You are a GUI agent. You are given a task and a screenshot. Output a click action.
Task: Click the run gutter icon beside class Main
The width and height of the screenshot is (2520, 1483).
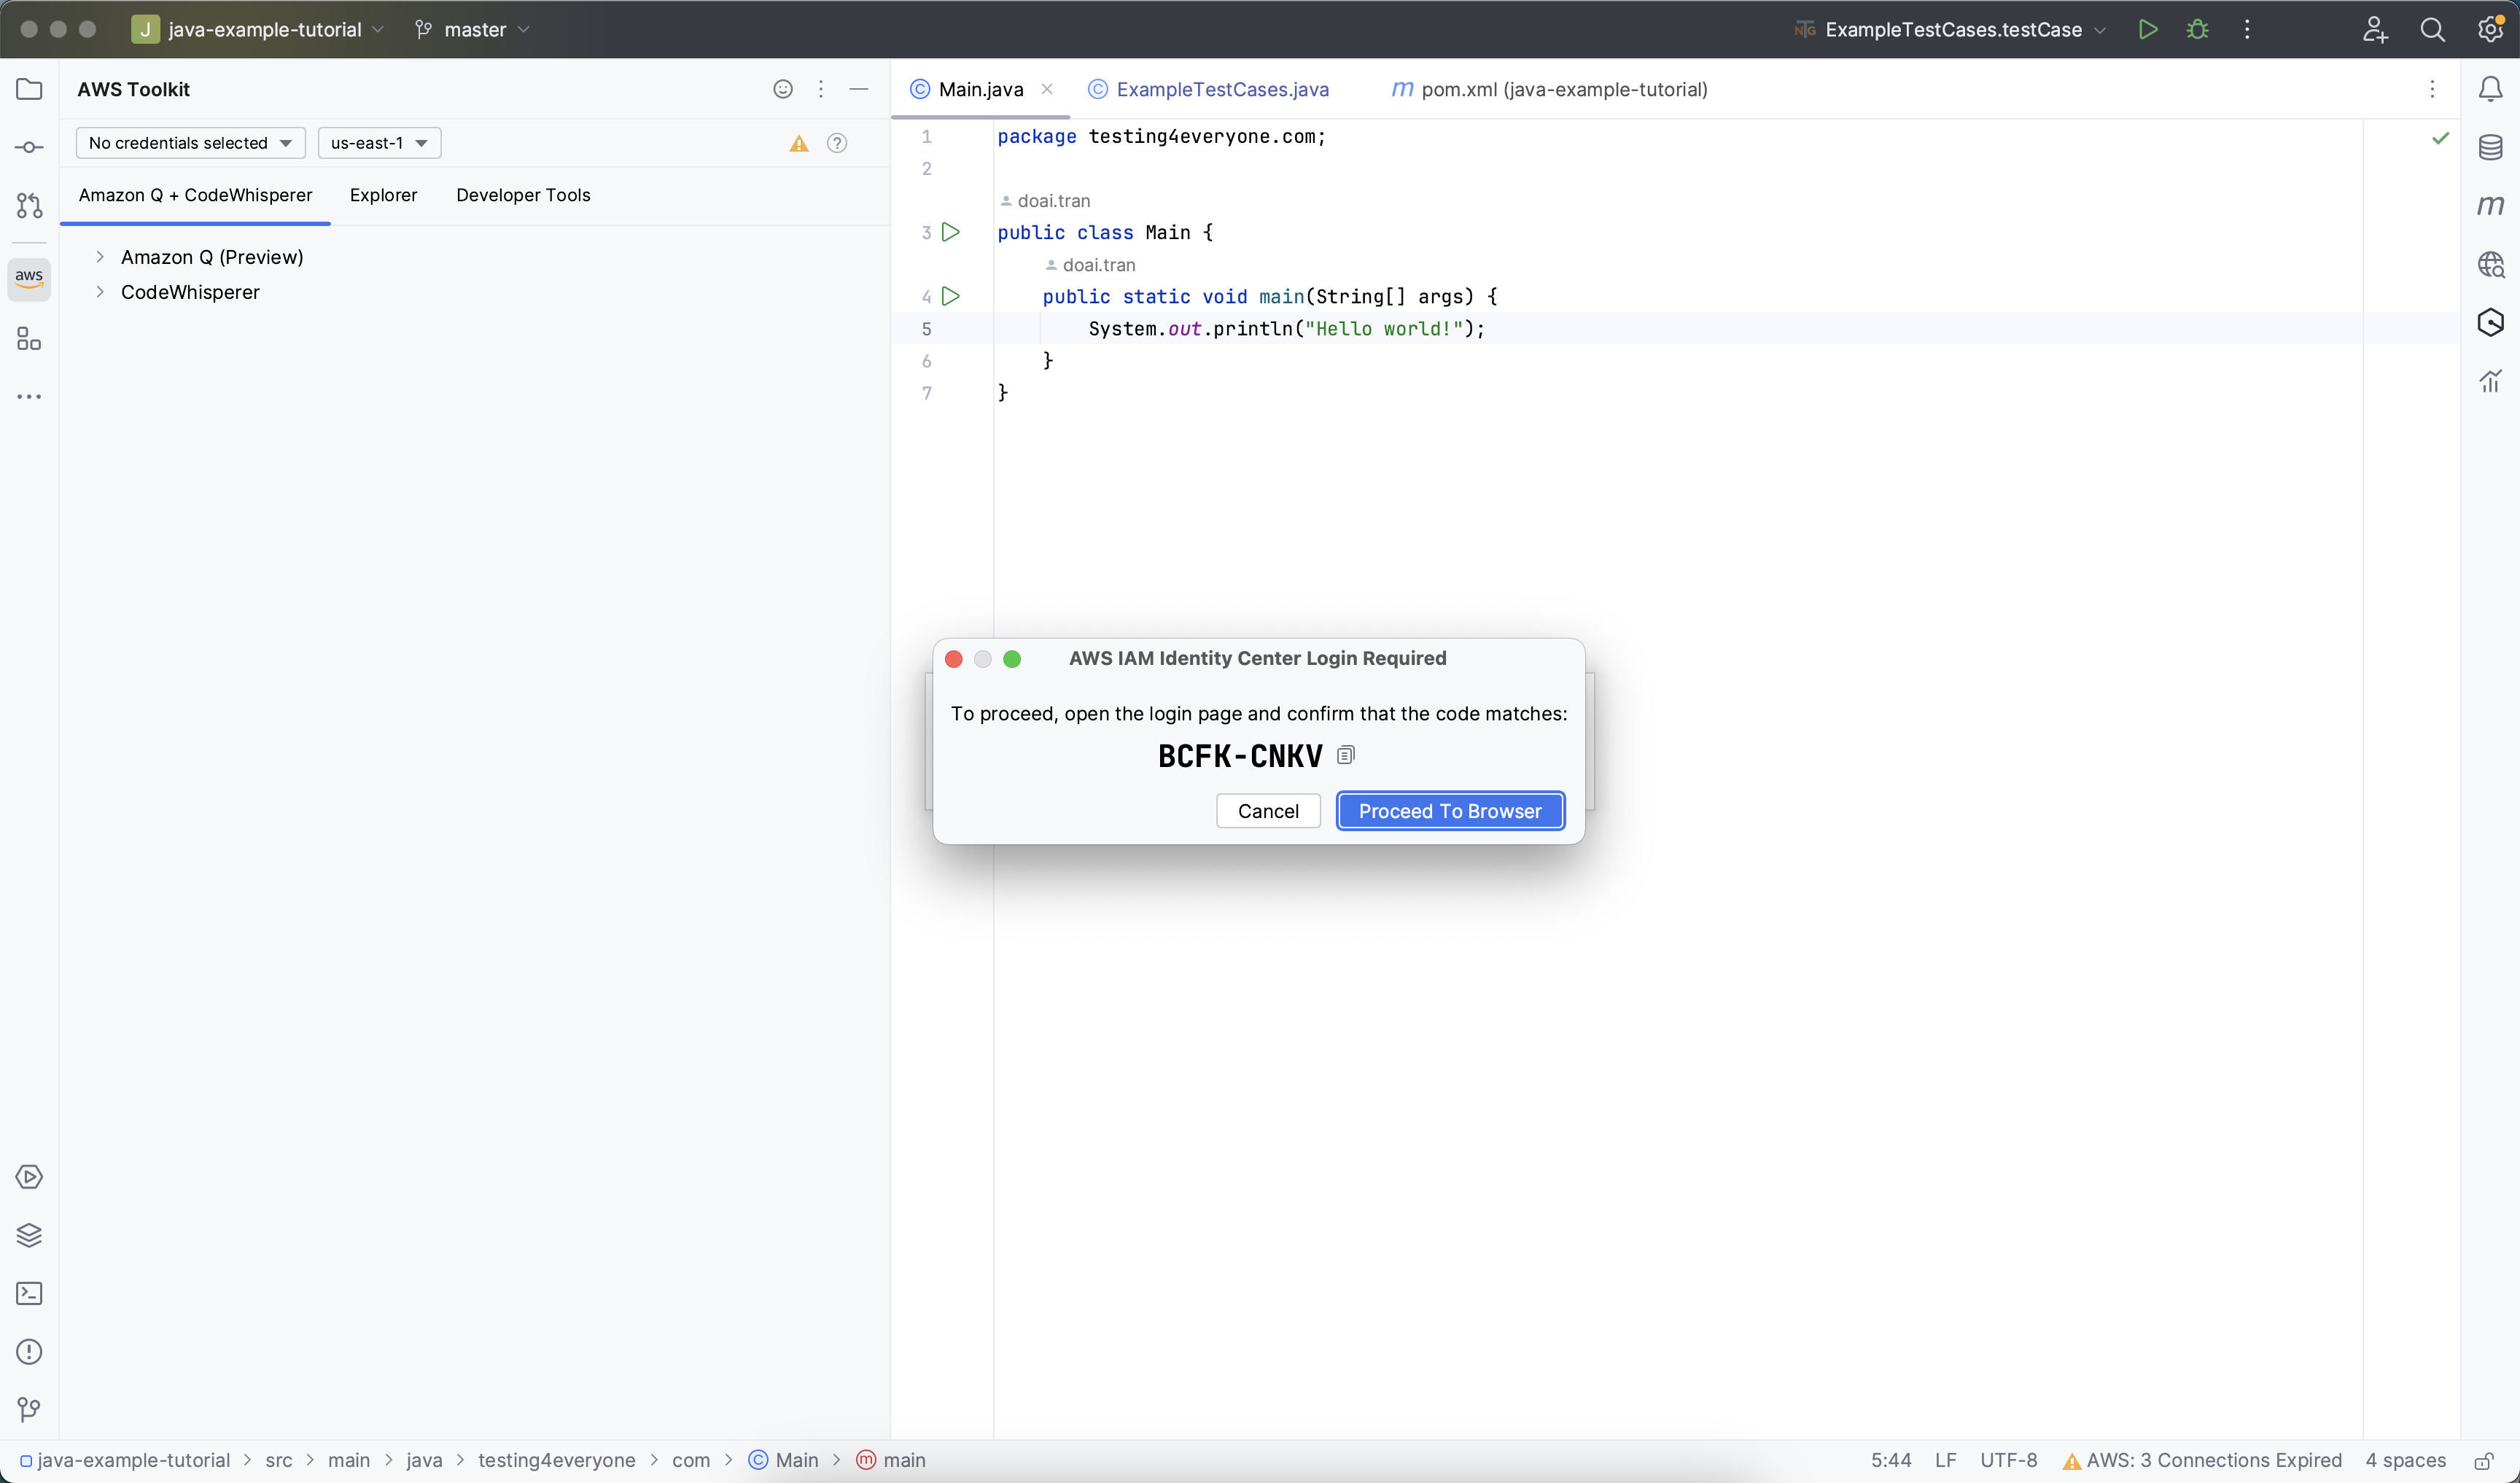pos(951,232)
